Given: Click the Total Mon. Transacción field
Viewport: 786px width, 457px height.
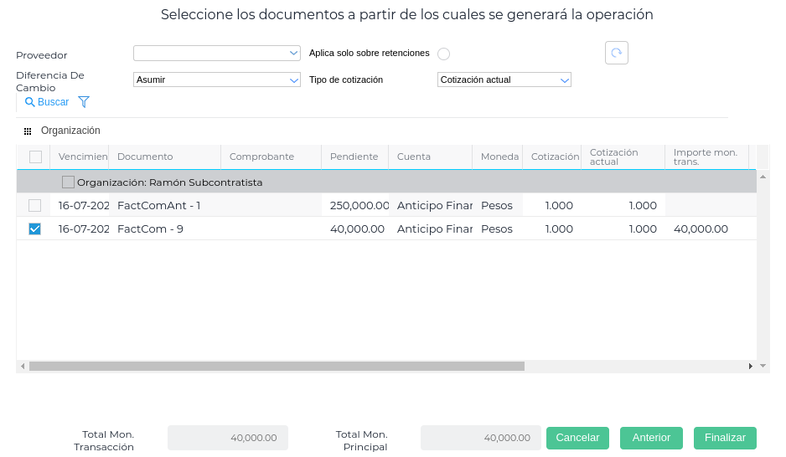Looking at the screenshot, I should click(x=228, y=438).
